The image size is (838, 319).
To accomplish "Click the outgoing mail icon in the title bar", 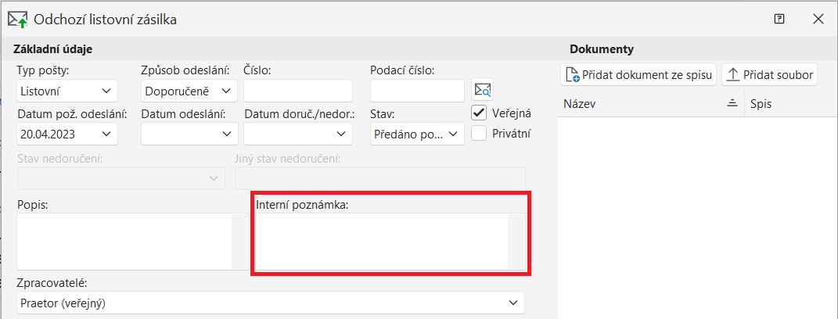I will 17,20.
